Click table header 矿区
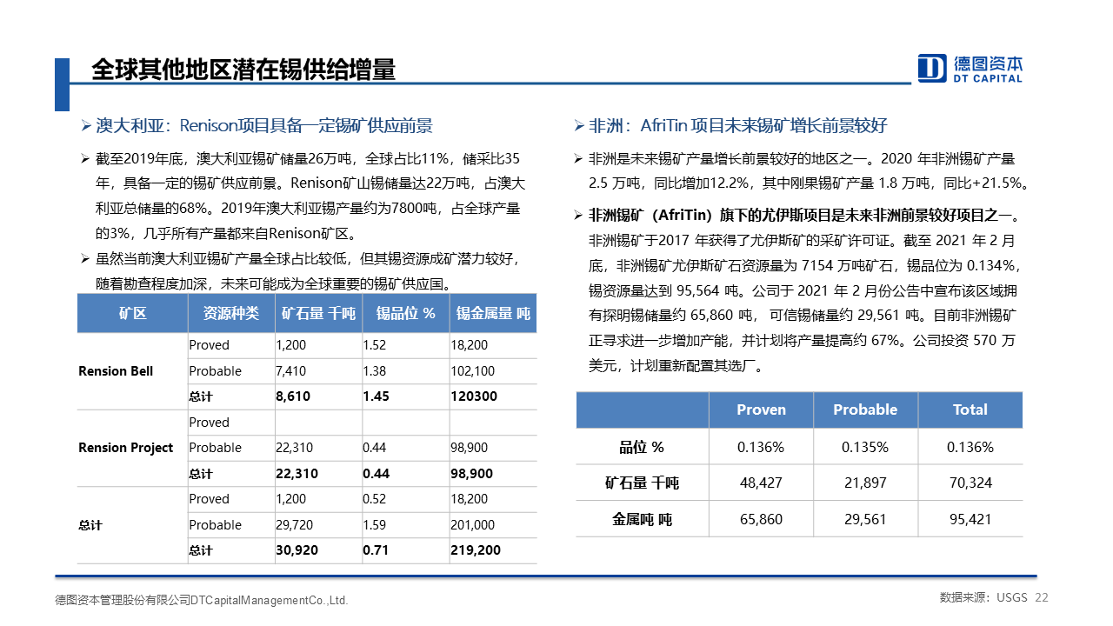Screen dimensions: 1113x626 (x=132, y=313)
